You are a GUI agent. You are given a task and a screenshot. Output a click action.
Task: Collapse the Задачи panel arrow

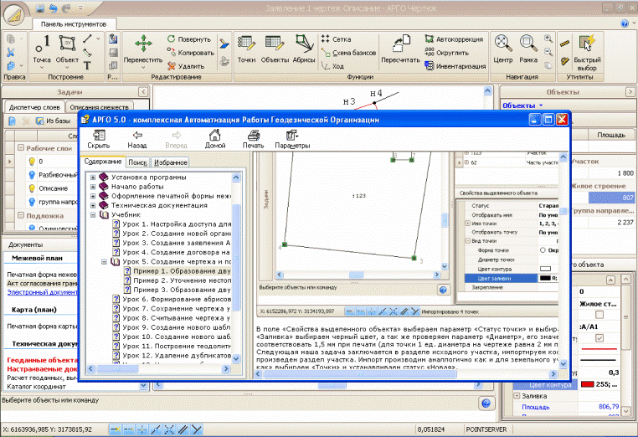(x=143, y=92)
